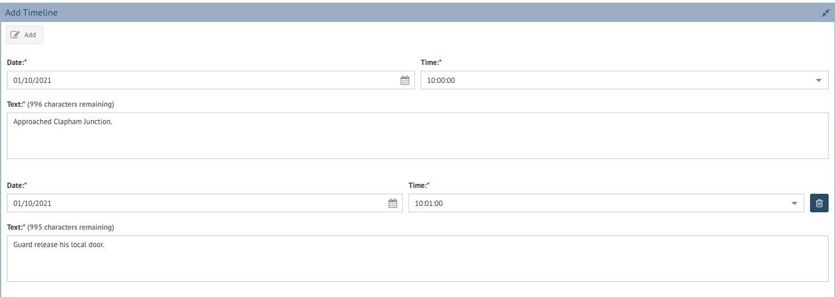Click into the Guard release text box
The image size is (835, 297).
pyautogui.click(x=418, y=259)
